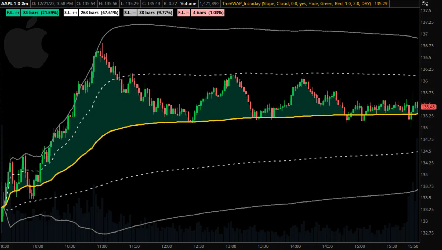442x250 pixels.
Task: Click the 133 price axis label
Action: tap(424, 221)
